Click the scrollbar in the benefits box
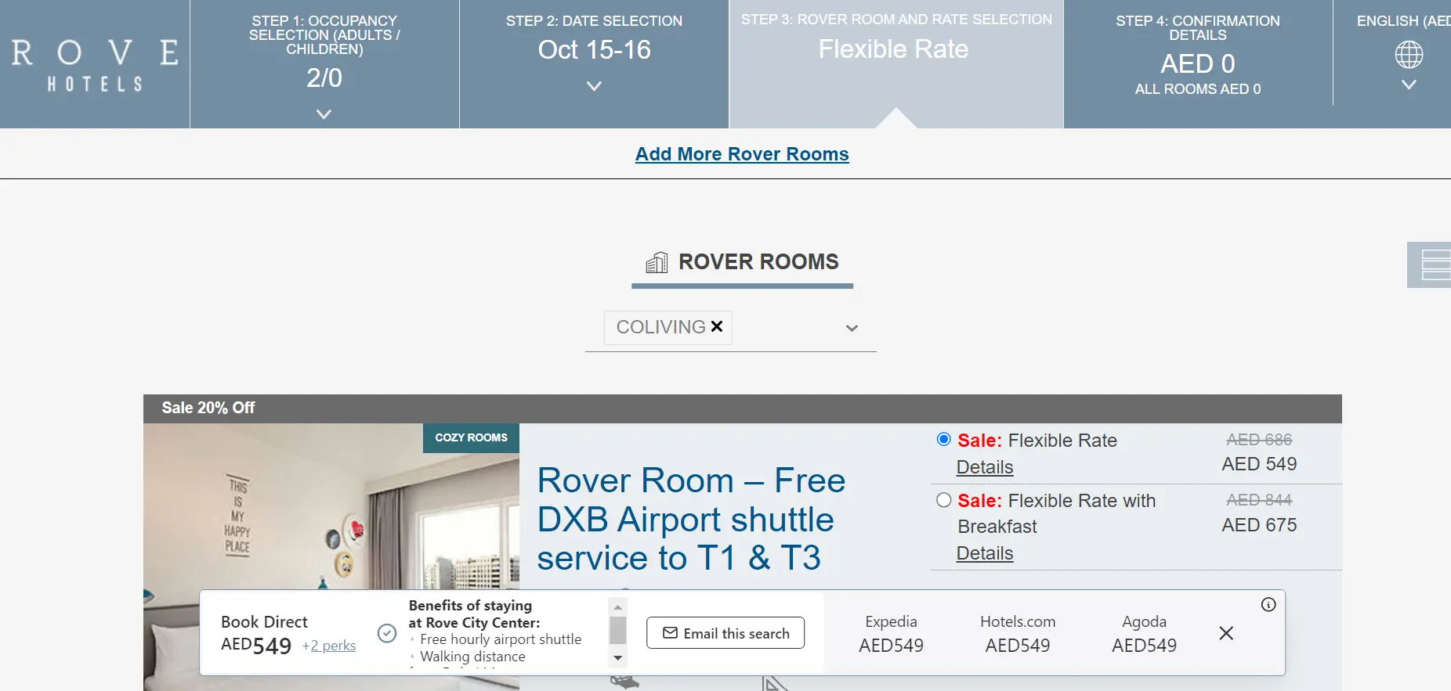Screen dimensions: 1451x691 [x=617, y=632]
